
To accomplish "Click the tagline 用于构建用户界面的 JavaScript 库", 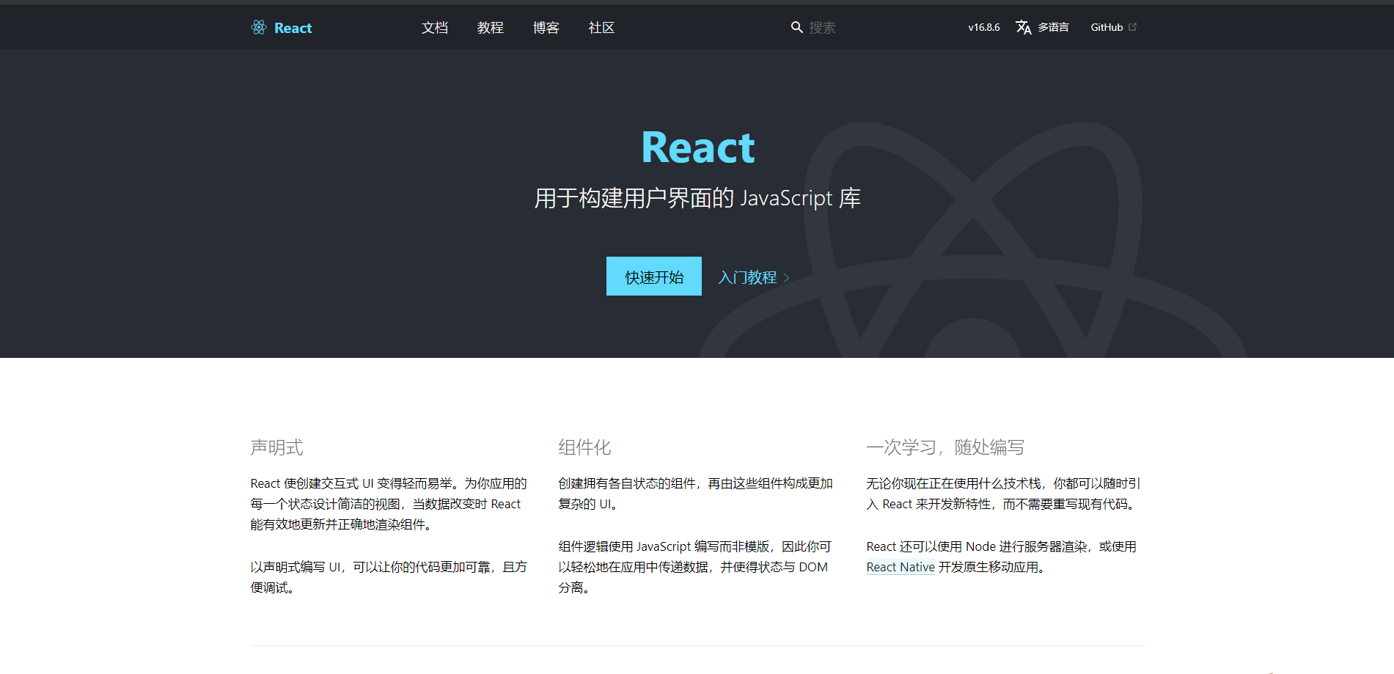I will tap(697, 198).
